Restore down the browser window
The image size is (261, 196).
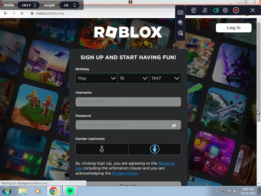(246, 2)
